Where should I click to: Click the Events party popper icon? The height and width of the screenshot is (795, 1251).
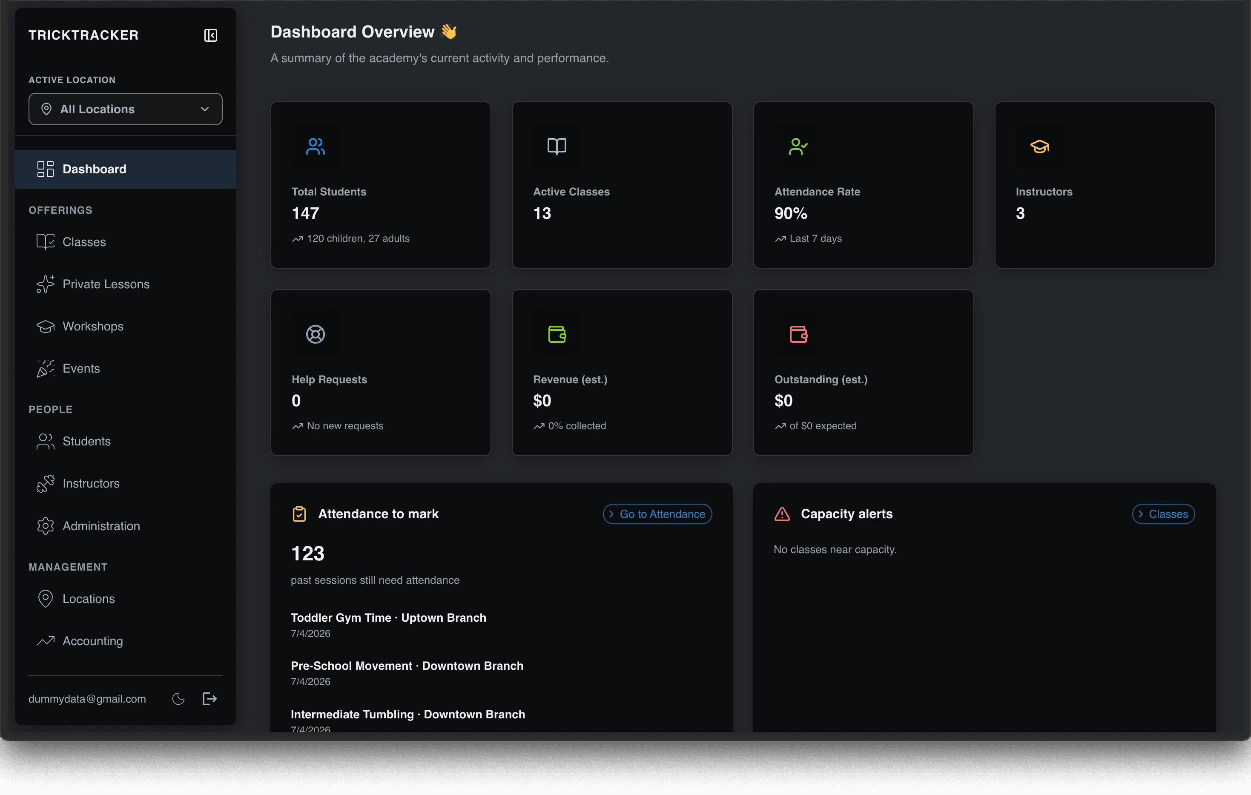tap(45, 368)
